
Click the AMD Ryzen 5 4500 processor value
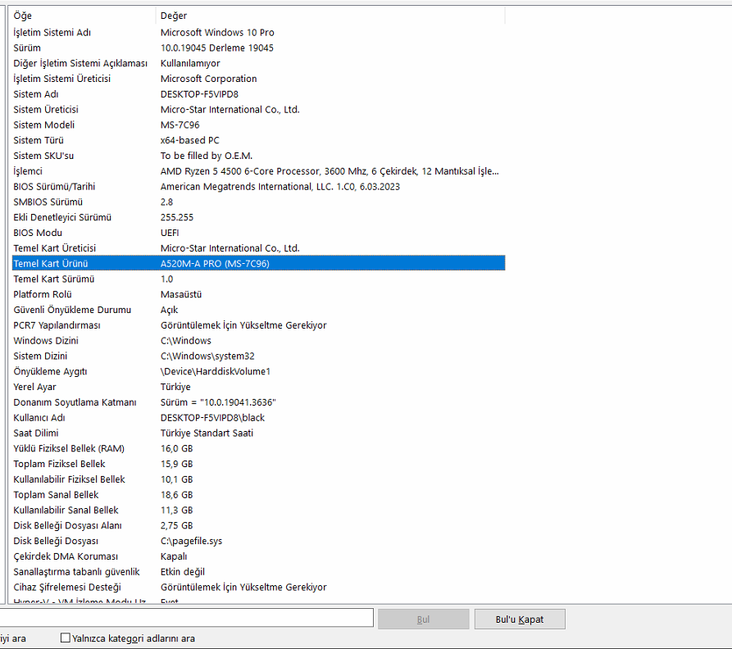click(x=330, y=170)
